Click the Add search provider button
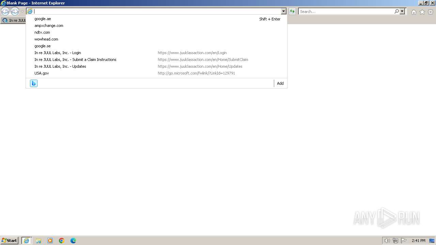Screen dimensions: 436x245 [x=280, y=83]
